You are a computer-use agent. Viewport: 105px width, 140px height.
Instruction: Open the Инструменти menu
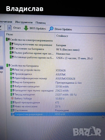[x=24, y=22]
